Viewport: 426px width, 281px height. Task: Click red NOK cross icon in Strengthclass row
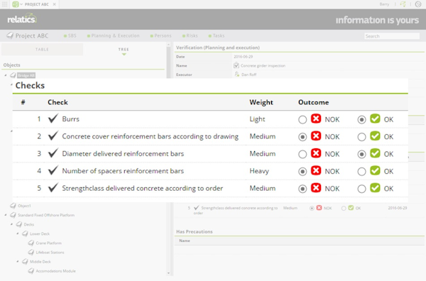click(x=316, y=187)
